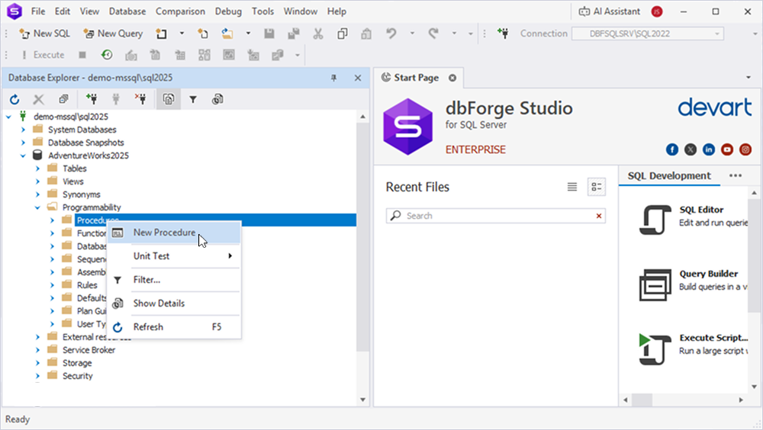
Task: Click the Redo arrow icon
Action: [433, 34]
